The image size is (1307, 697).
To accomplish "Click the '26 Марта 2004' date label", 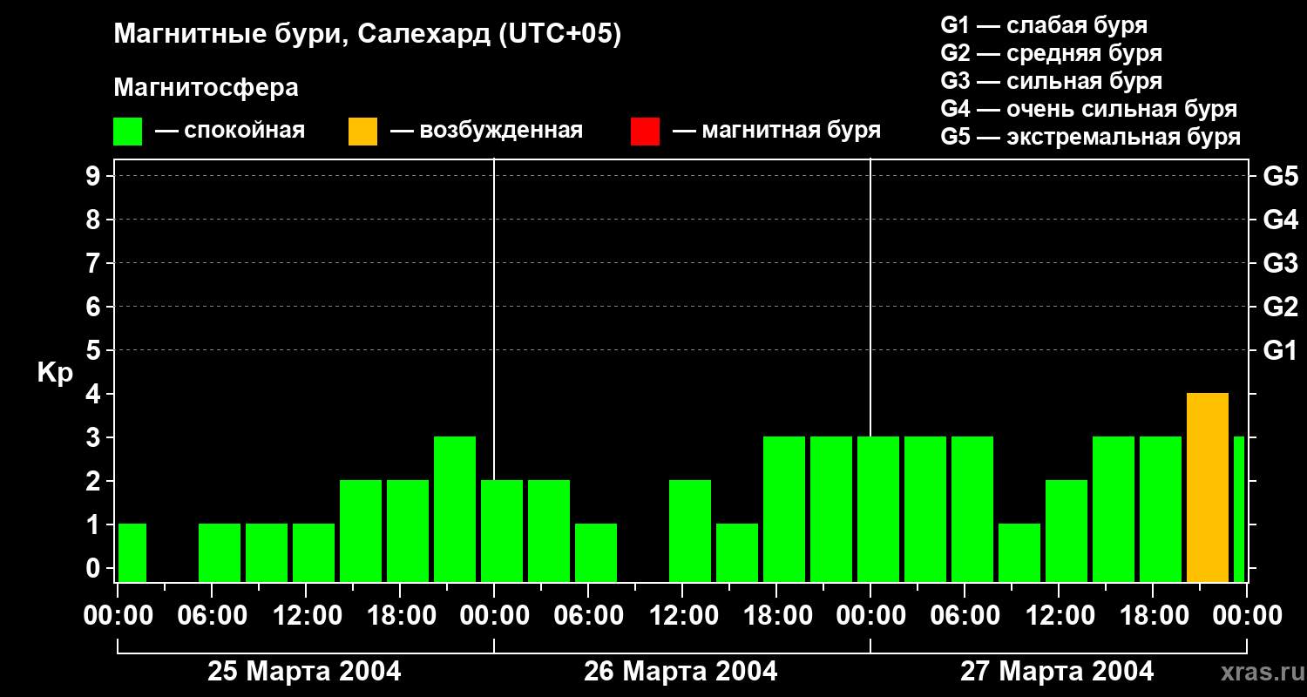I will click(681, 672).
